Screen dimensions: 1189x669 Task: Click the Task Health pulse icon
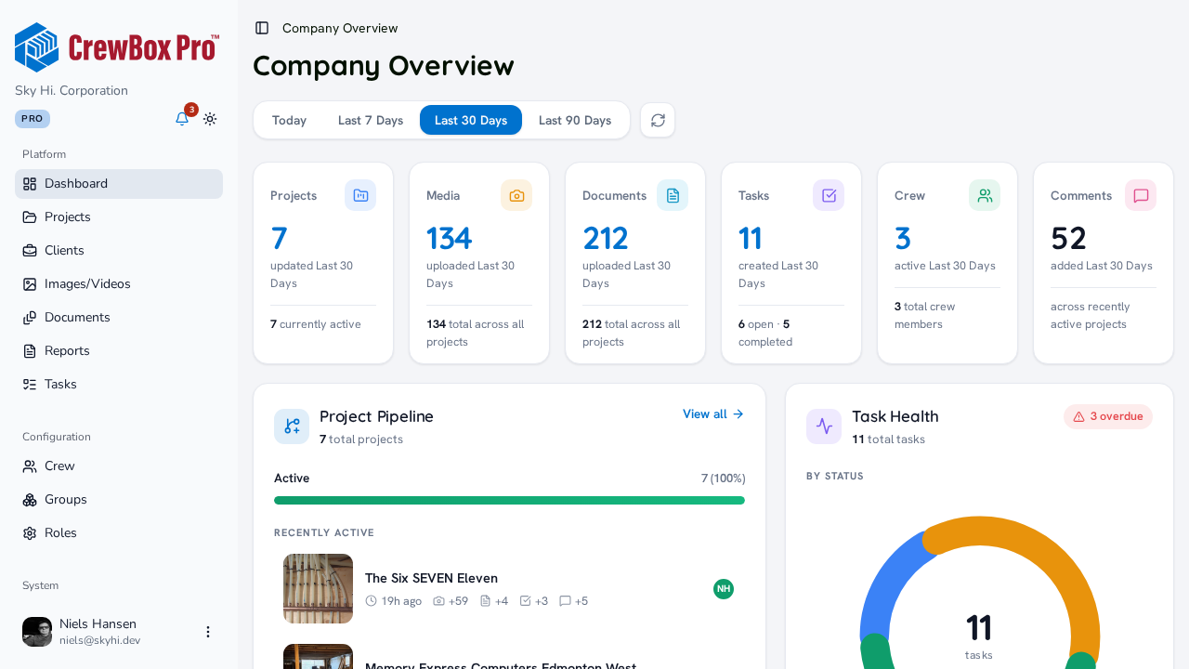point(824,426)
